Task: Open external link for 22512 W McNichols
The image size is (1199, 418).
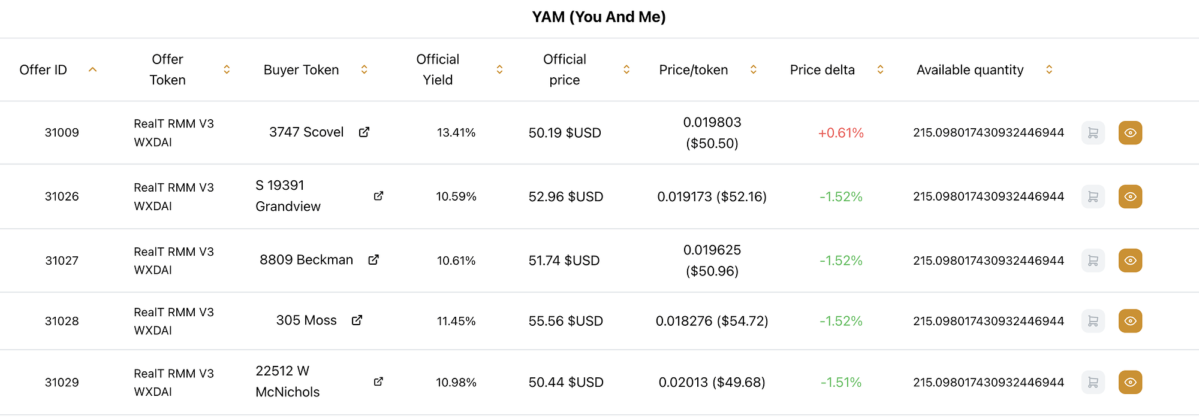Action: (x=378, y=381)
